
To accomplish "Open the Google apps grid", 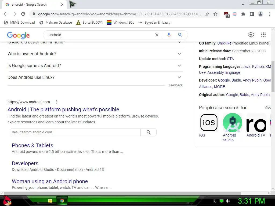I will coord(263,35).
